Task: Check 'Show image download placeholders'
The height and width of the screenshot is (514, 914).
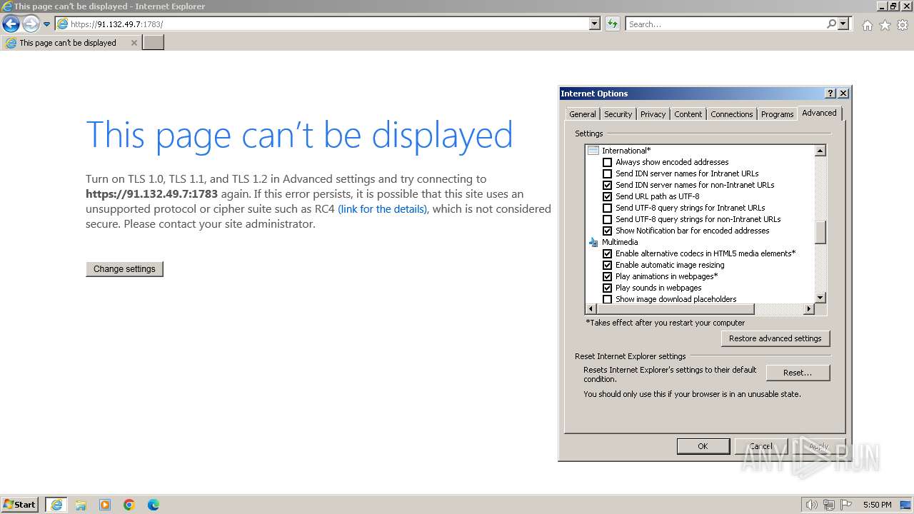Action: click(x=607, y=299)
